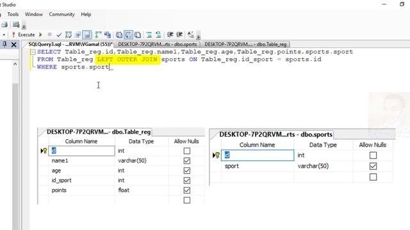Screen dimensions: 410x230
Task: Uncheck Allow Nulls for name1
Action: click(x=186, y=160)
